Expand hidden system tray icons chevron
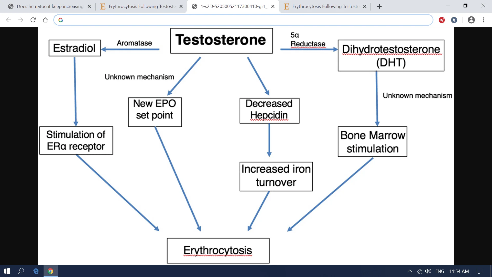492x277 pixels. click(x=409, y=271)
